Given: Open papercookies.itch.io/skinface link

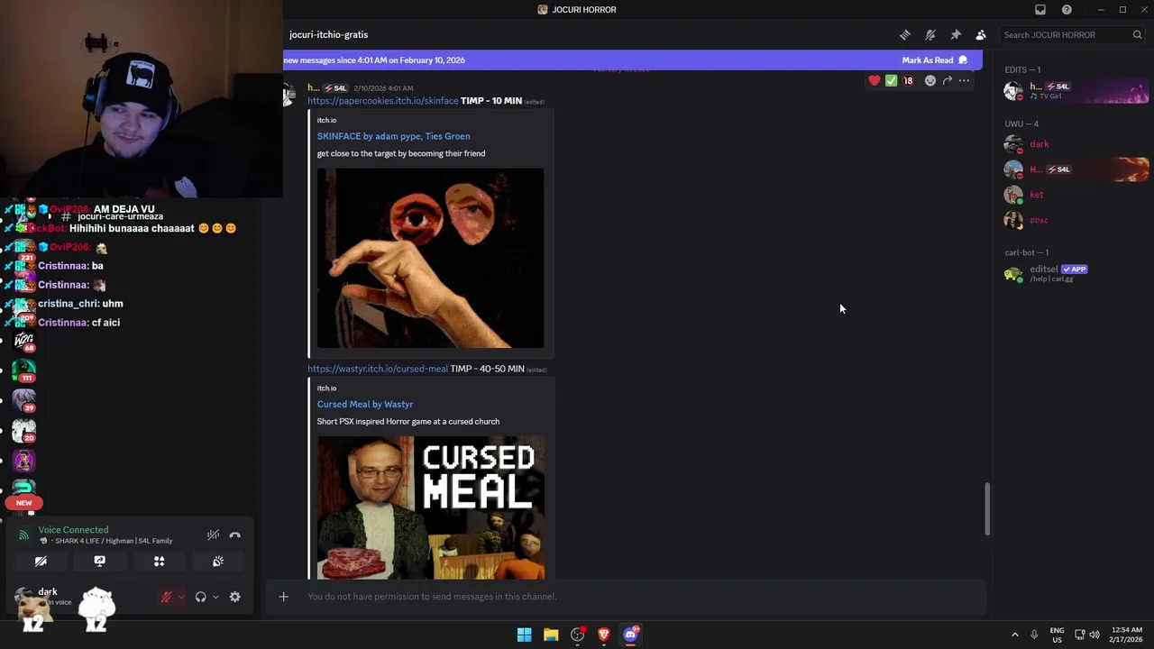Looking at the screenshot, I should (382, 101).
